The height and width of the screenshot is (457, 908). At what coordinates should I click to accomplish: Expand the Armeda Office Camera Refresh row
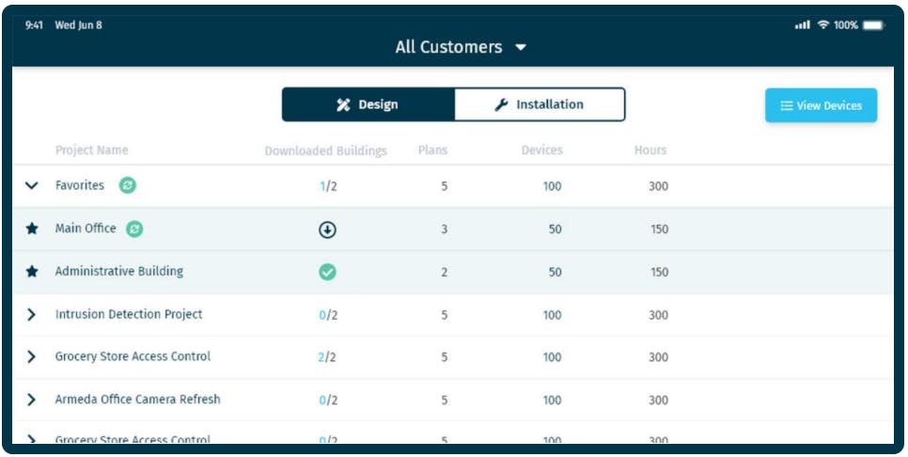(32, 400)
